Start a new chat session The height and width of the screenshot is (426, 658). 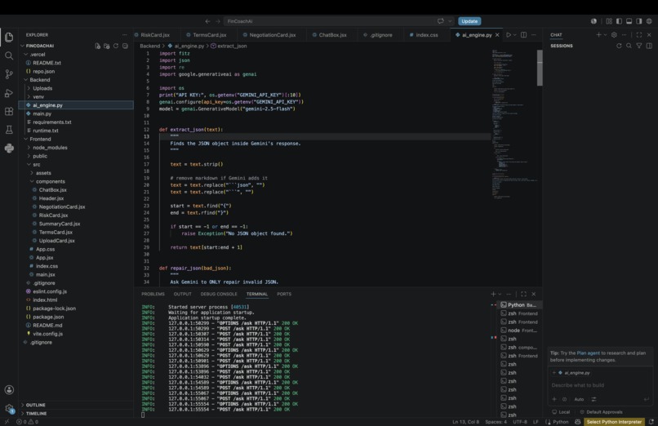599,35
